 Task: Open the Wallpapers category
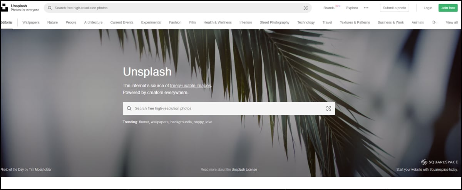point(31,22)
